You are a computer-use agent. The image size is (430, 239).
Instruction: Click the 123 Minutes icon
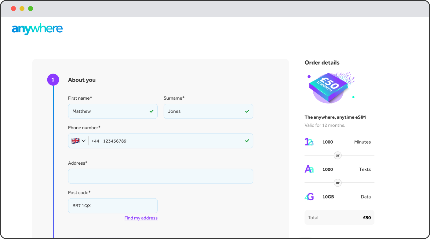tap(309, 142)
